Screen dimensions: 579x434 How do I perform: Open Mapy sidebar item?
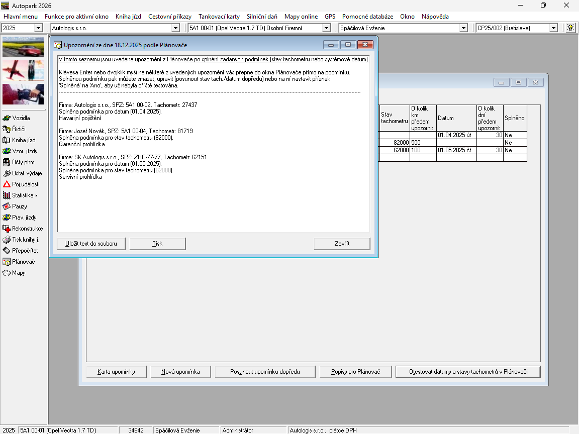coord(19,273)
